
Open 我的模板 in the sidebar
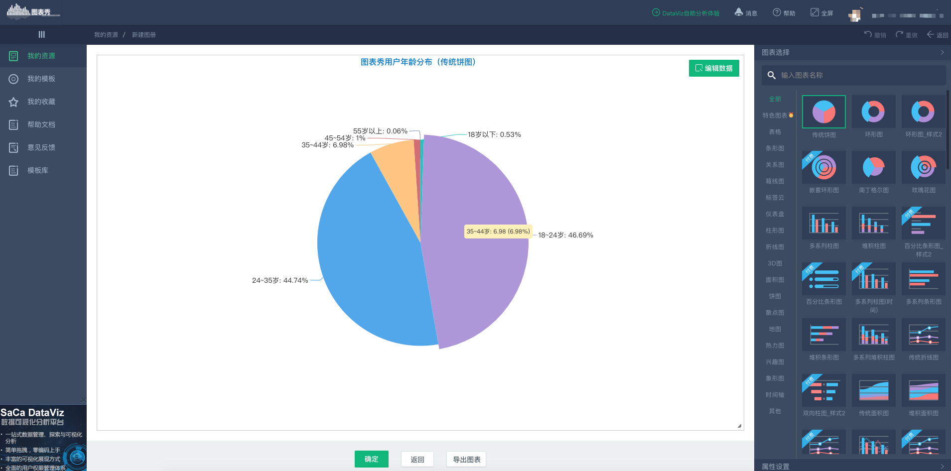click(x=41, y=79)
